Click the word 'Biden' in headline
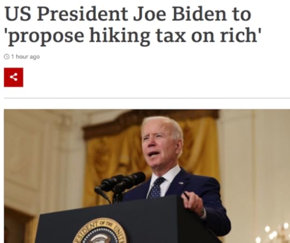The image size is (290, 243). tap(200, 14)
